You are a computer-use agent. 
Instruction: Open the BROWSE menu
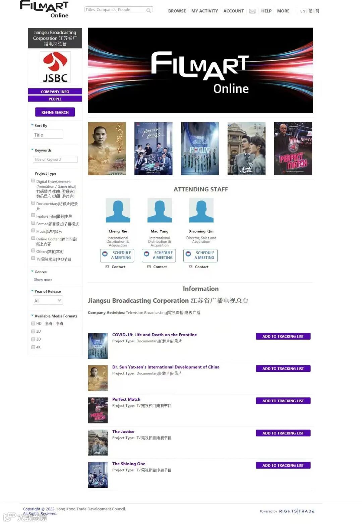tap(177, 11)
